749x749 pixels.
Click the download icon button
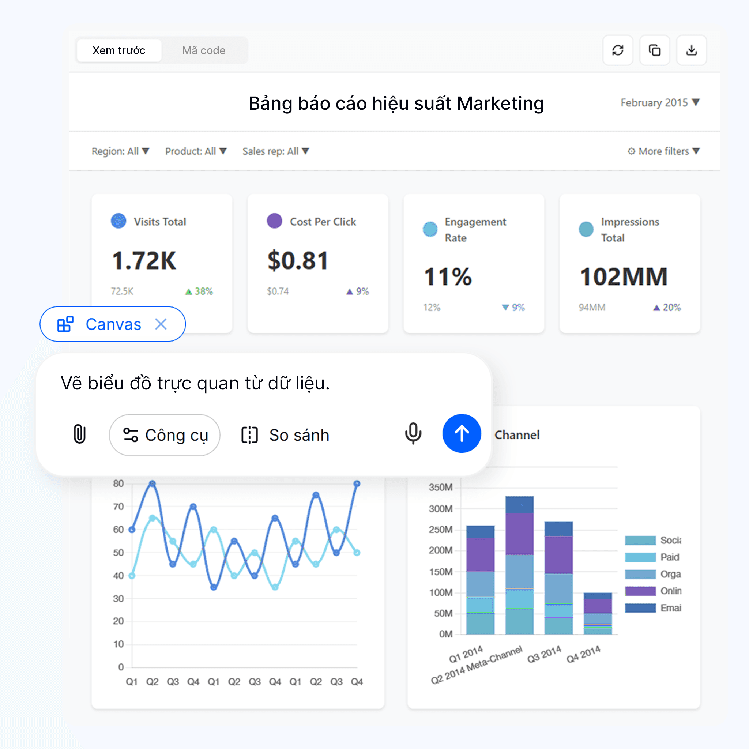point(691,50)
